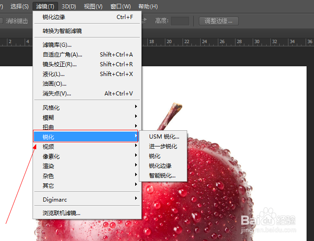Close the open 滤镜(T) menu

pyautogui.click(x=45, y=6)
